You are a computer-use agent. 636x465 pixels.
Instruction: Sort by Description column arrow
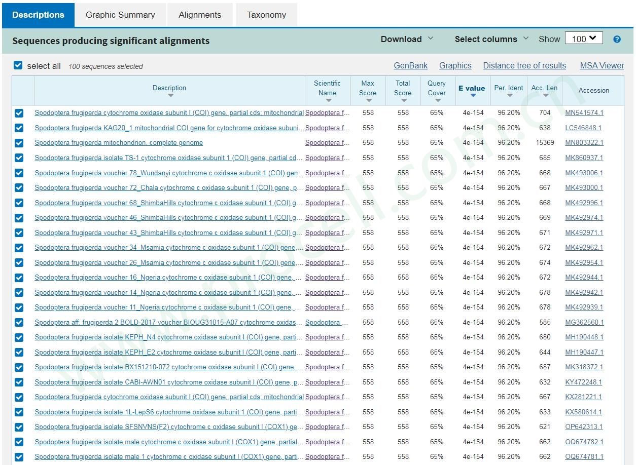coord(170,95)
